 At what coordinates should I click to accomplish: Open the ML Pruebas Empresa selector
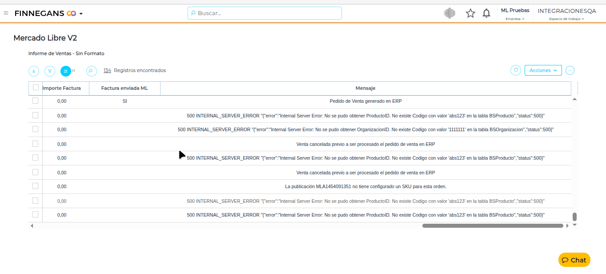click(515, 14)
